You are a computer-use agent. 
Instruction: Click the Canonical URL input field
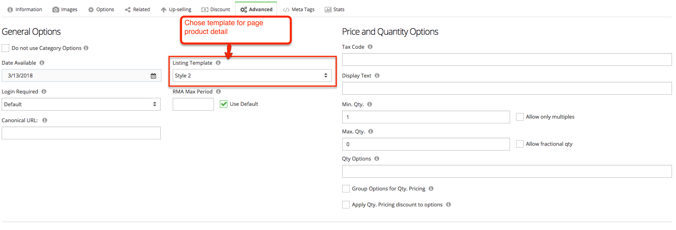[81, 133]
